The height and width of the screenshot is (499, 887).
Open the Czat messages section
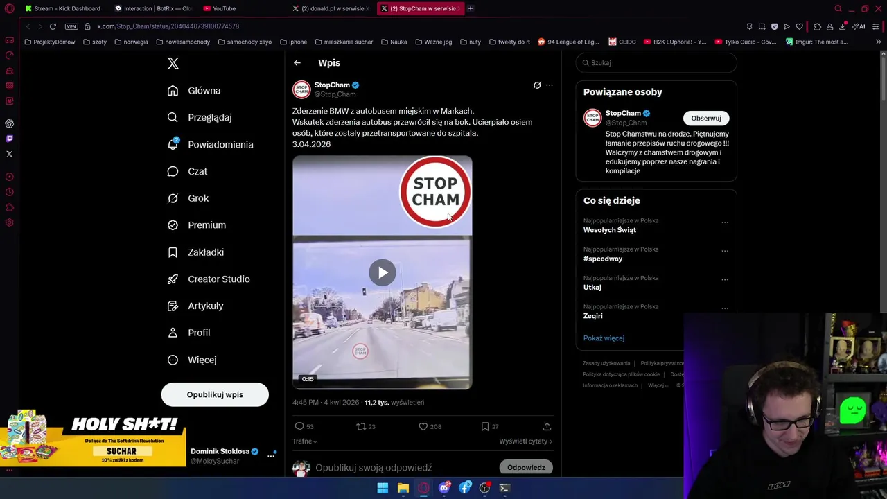pos(187,171)
